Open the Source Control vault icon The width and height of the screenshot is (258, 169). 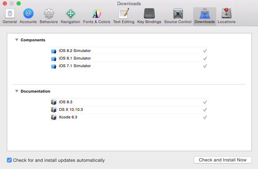[x=178, y=13]
